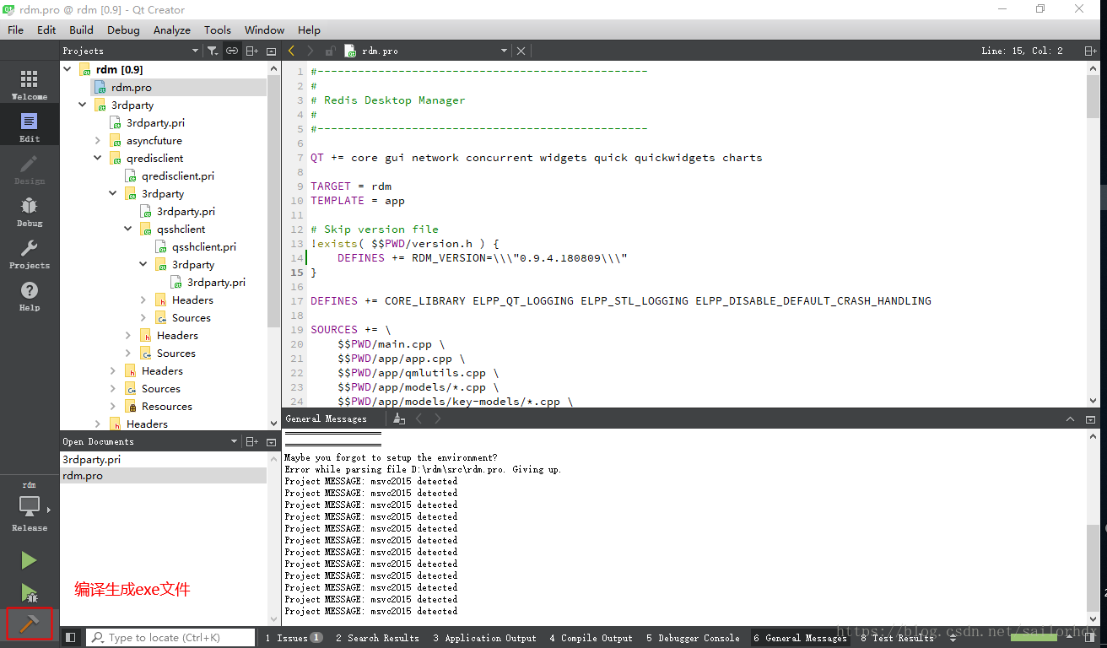Show the Search Results pane

pos(377,638)
